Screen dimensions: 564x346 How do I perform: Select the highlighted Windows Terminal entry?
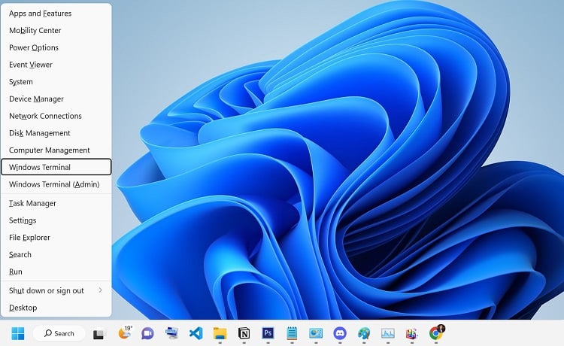click(56, 167)
